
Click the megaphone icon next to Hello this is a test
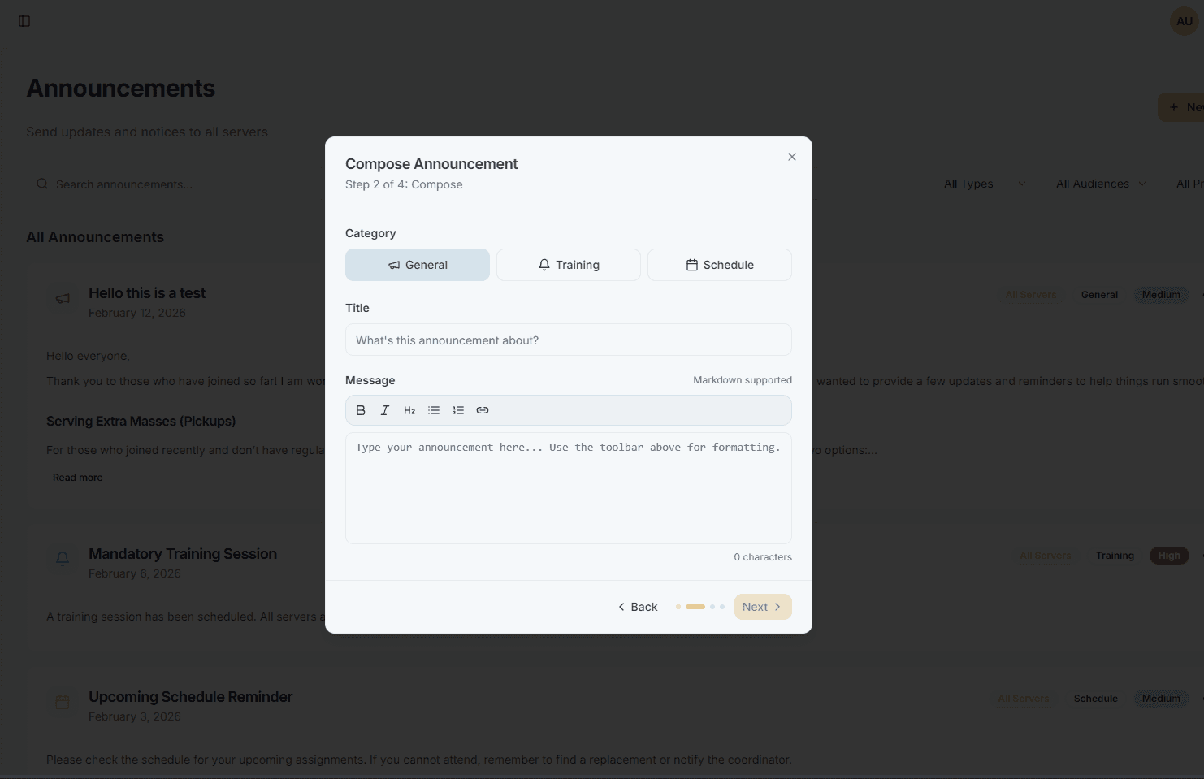coord(63,298)
